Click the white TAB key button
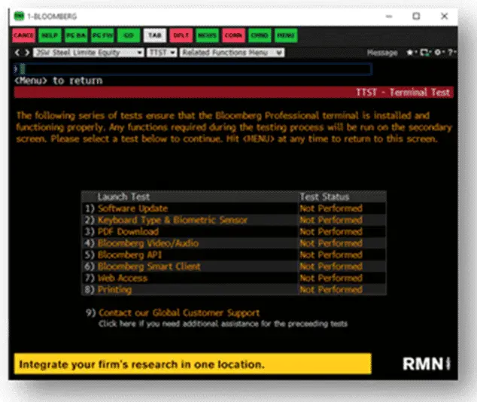Screen dimensions: 477x402 coord(155,35)
